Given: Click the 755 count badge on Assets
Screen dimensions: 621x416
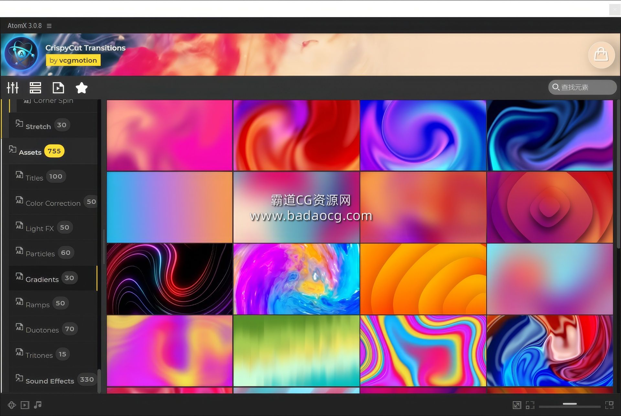Looking at the screenshot, I should tap(54, 151).
